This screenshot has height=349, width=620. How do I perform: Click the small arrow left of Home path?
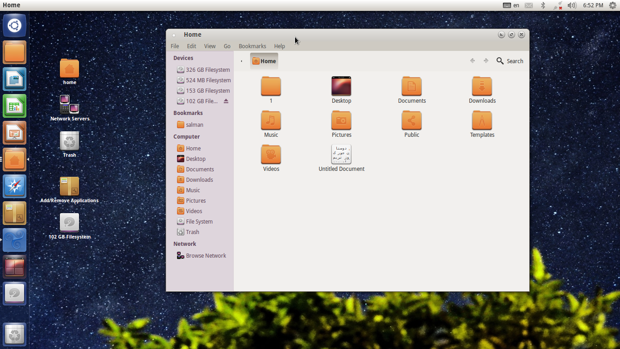(241, 61)
